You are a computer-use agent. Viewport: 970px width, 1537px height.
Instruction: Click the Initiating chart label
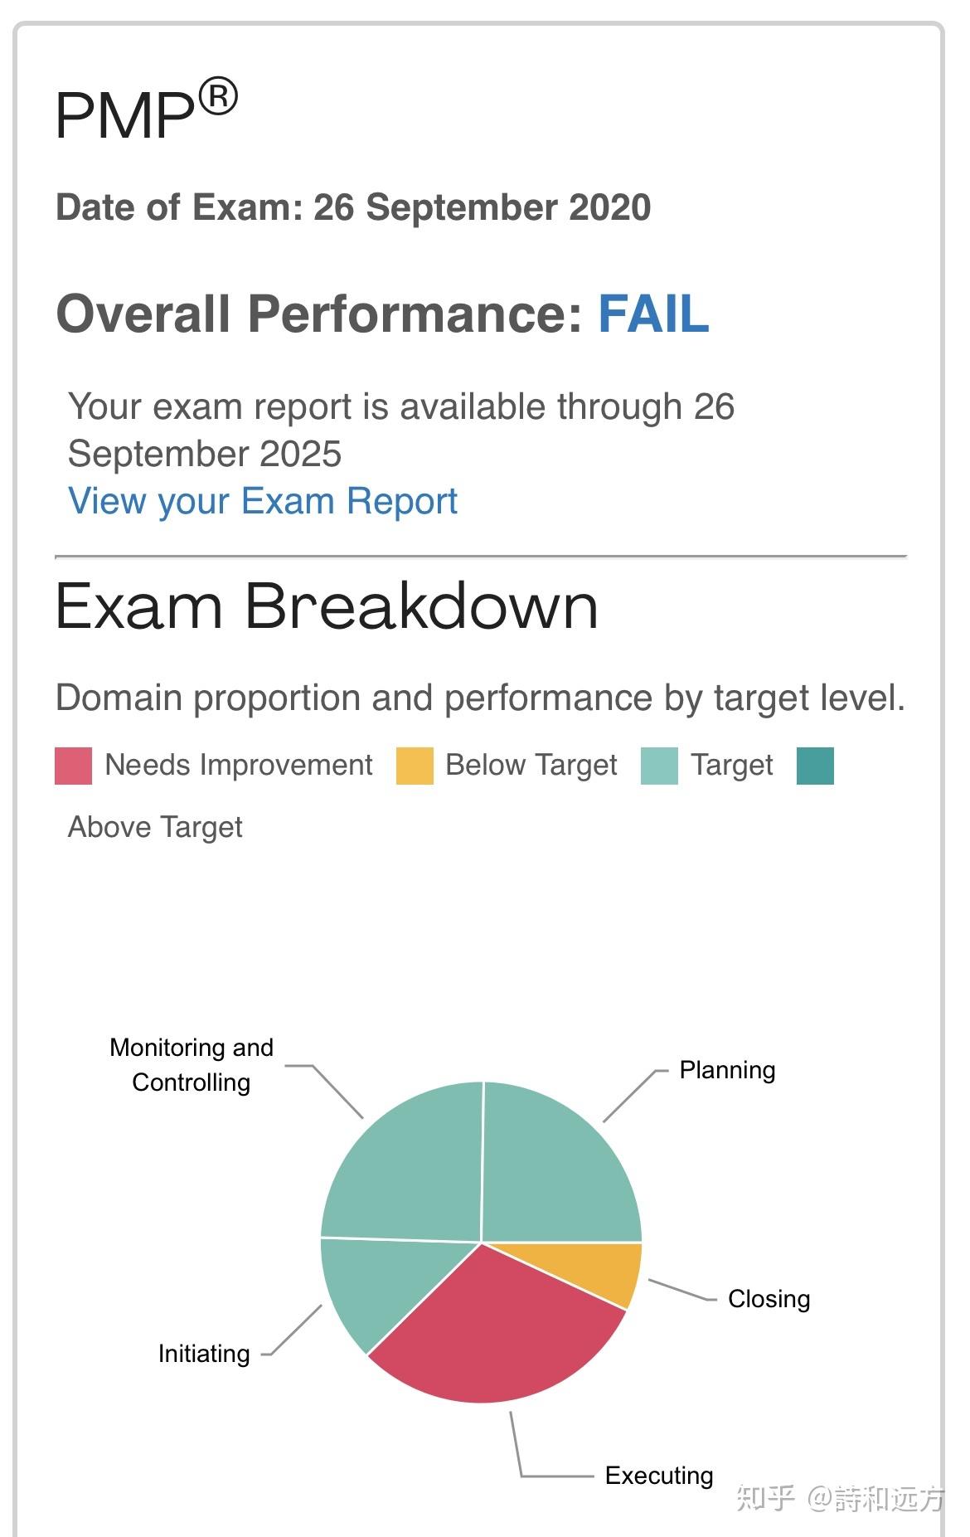coord(204,1353)
